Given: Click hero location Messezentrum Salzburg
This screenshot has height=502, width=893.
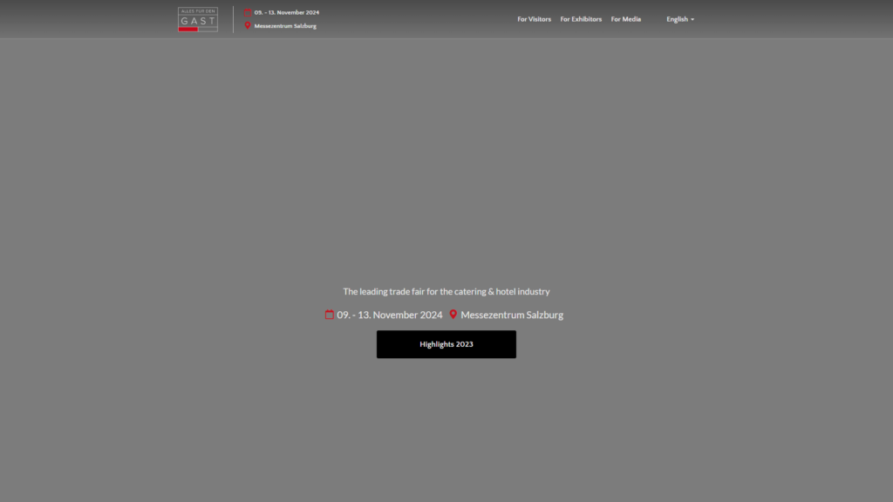Looking at the screenshot, I should point(512,315).
